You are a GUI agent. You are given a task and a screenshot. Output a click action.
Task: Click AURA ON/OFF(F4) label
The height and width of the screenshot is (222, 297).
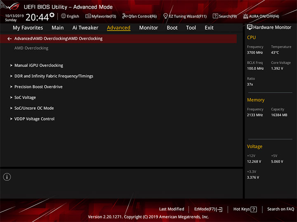coord(264,16)
